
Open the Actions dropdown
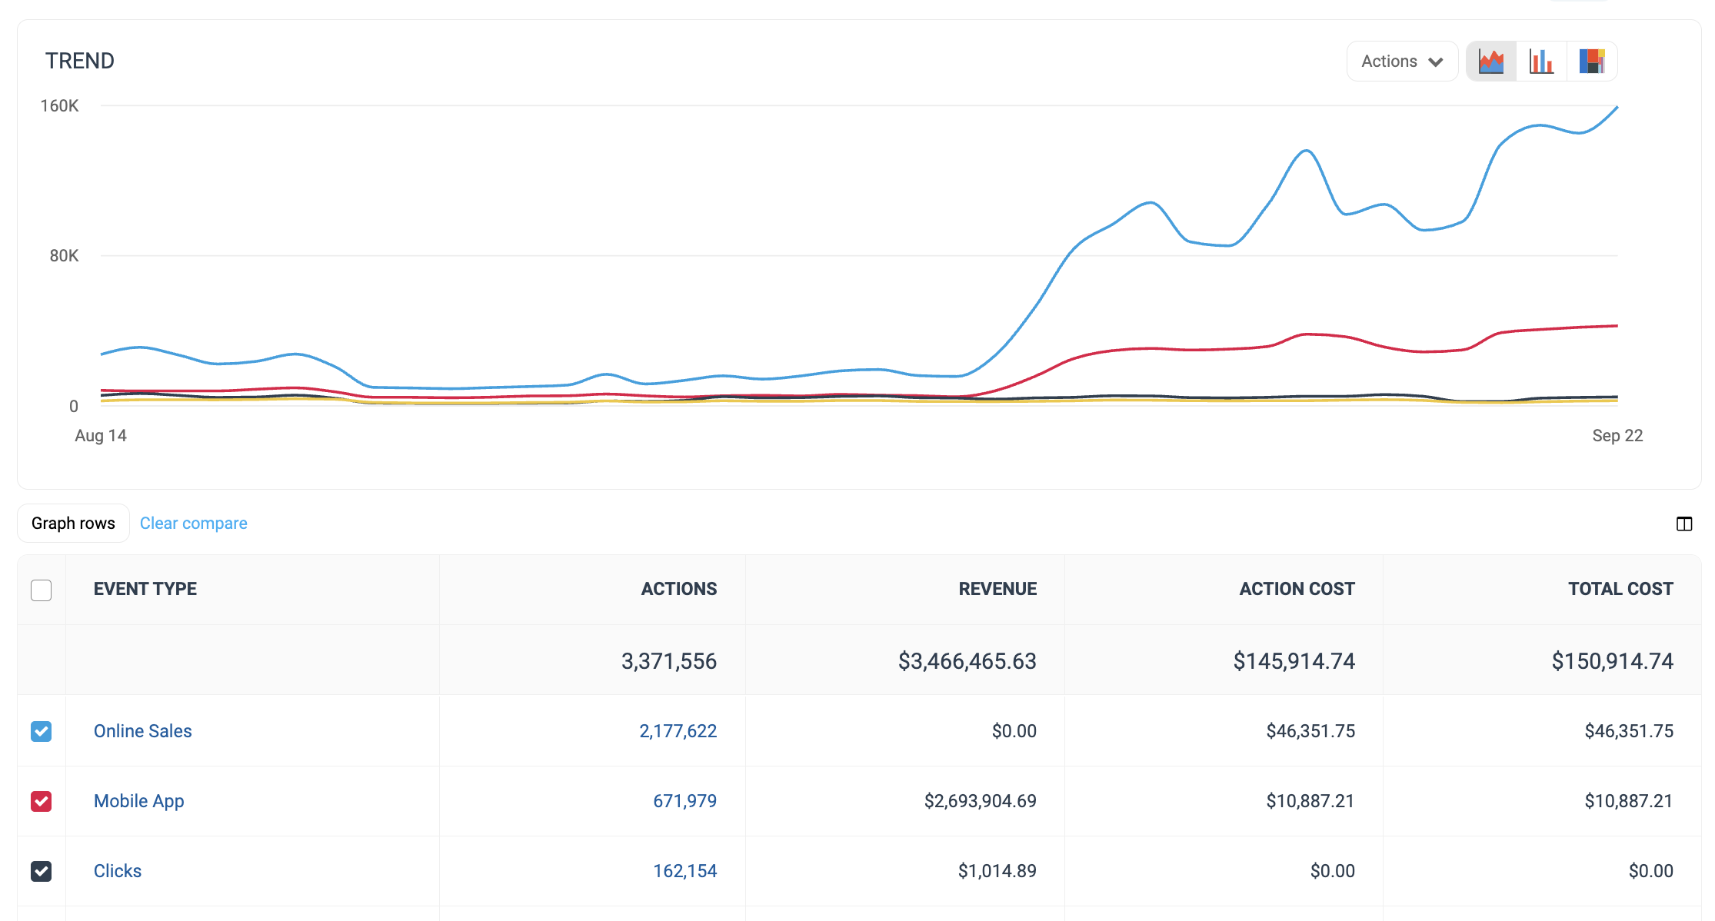pyautogui.click(x=1402, y=62)
